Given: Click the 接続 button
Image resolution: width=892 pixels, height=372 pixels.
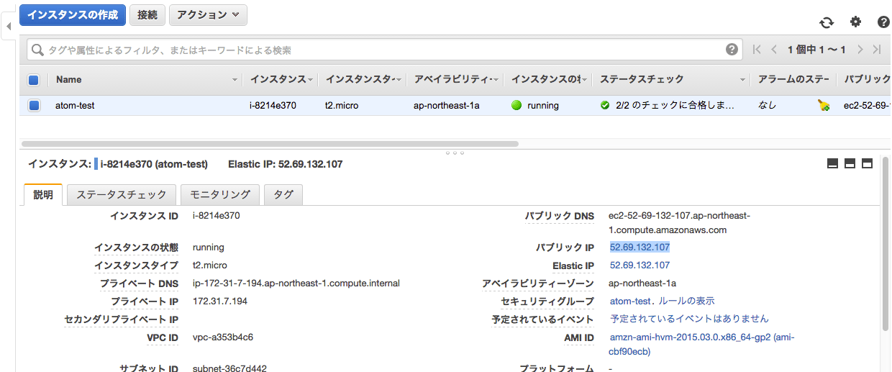Looking at the screenshot, I should coord(147,14).
